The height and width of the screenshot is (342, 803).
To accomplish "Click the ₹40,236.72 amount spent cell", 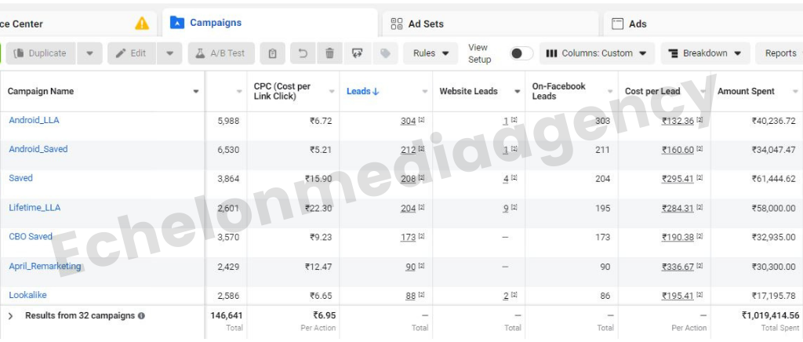I will [x=774, y=121].
